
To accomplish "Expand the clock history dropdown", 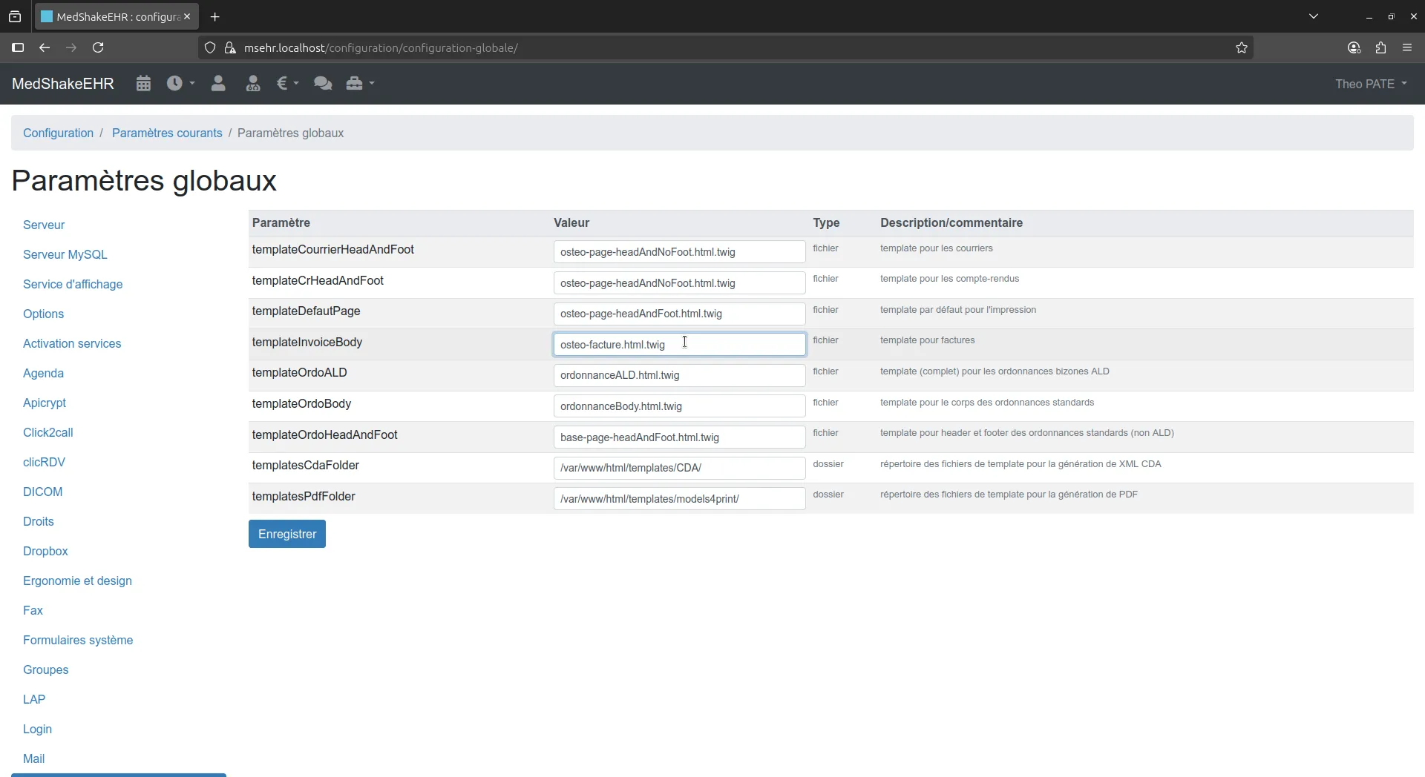I will point(180,84).
